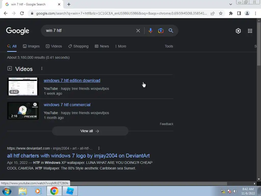
Task: Search by image with the camera icon
Action: tap(161, 31)
